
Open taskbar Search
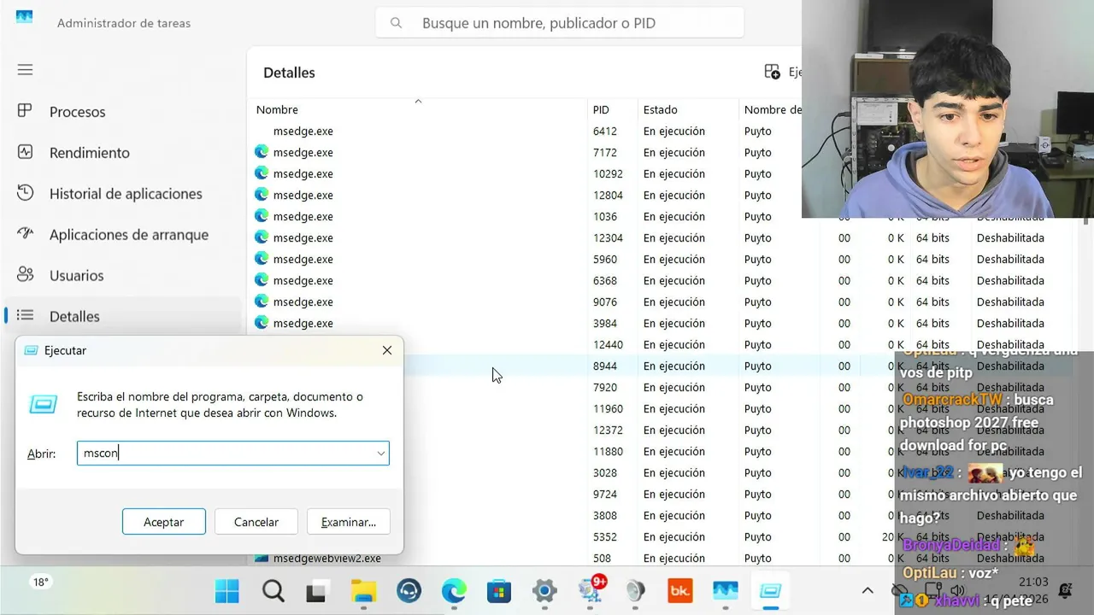(x=273, y=590)
